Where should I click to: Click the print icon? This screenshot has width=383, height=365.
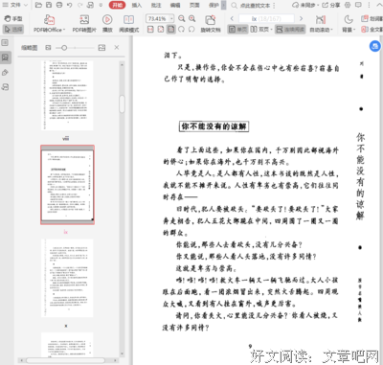[x=59, y=5]
